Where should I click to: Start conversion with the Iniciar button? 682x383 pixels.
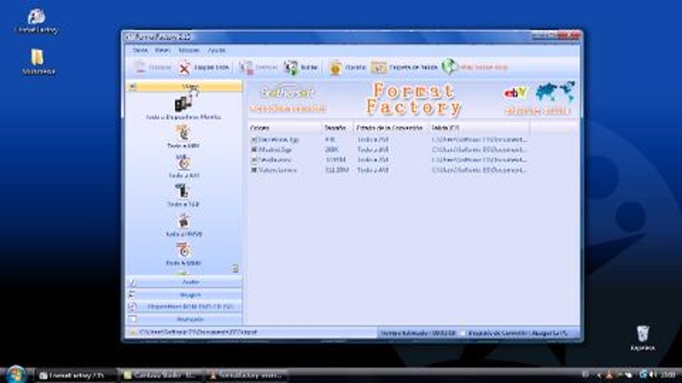[x=301, y=68]
